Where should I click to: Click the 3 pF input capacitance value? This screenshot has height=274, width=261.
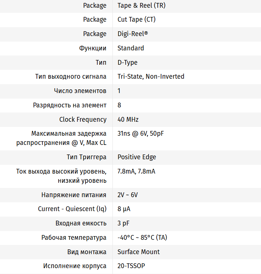coord(123,223)
